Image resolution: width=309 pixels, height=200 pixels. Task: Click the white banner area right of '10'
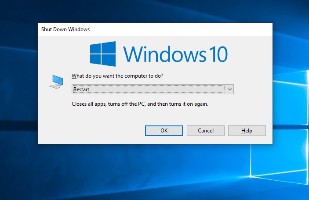tap(251, 54)
